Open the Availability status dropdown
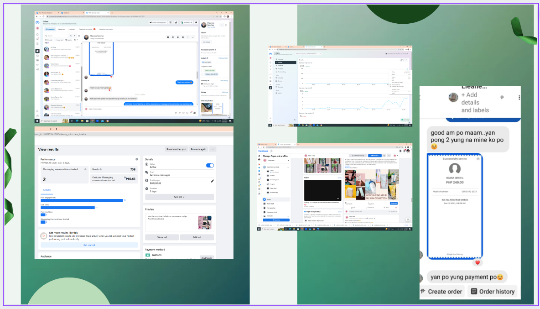The height and width of the screenshot is (309, 540). pyautogui.click(x=186, y=22)
